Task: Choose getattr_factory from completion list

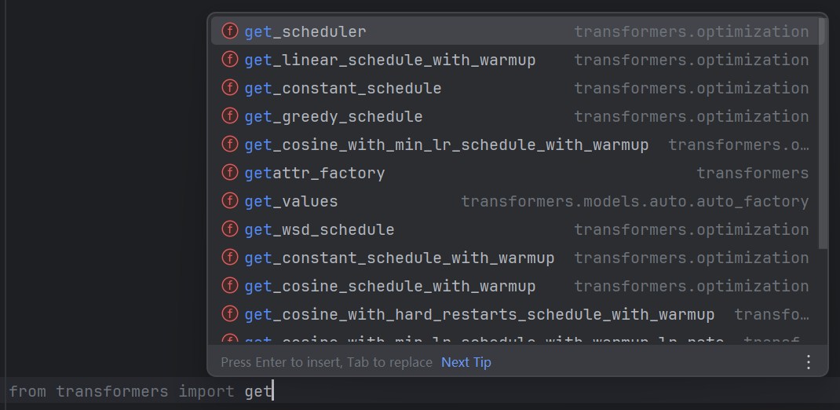Action: point(514,173)
